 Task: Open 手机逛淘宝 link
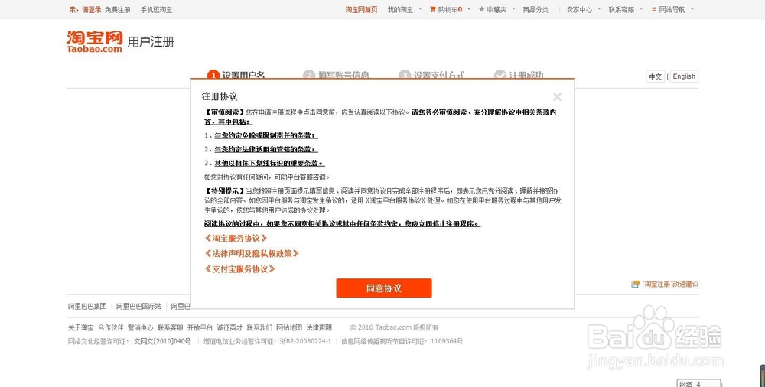tap(156, 9)
